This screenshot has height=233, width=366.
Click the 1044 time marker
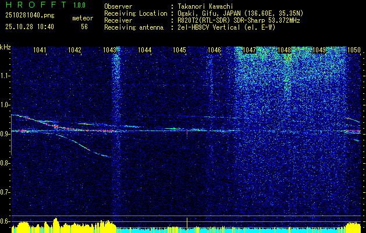coord(145,50)
